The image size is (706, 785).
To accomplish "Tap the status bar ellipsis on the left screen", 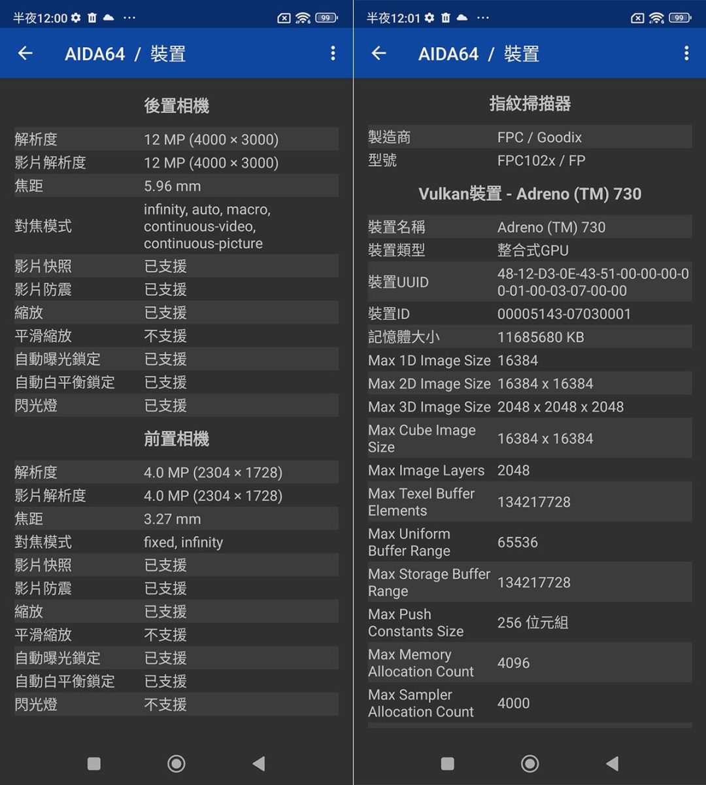I will point(129,18).
